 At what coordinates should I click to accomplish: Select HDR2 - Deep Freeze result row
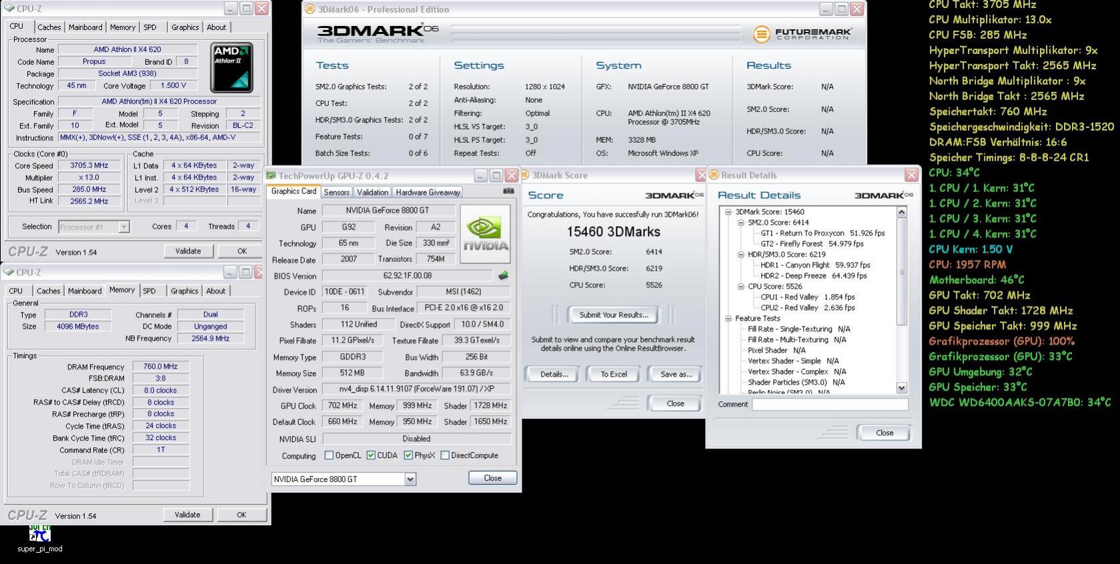click(813, 276)
